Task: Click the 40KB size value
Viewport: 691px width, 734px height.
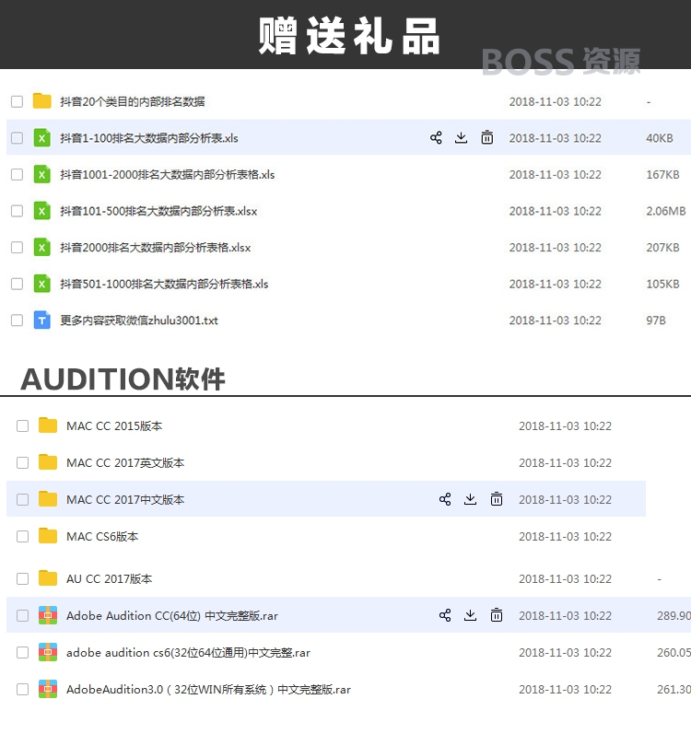Action: click(x=659, y=138)
